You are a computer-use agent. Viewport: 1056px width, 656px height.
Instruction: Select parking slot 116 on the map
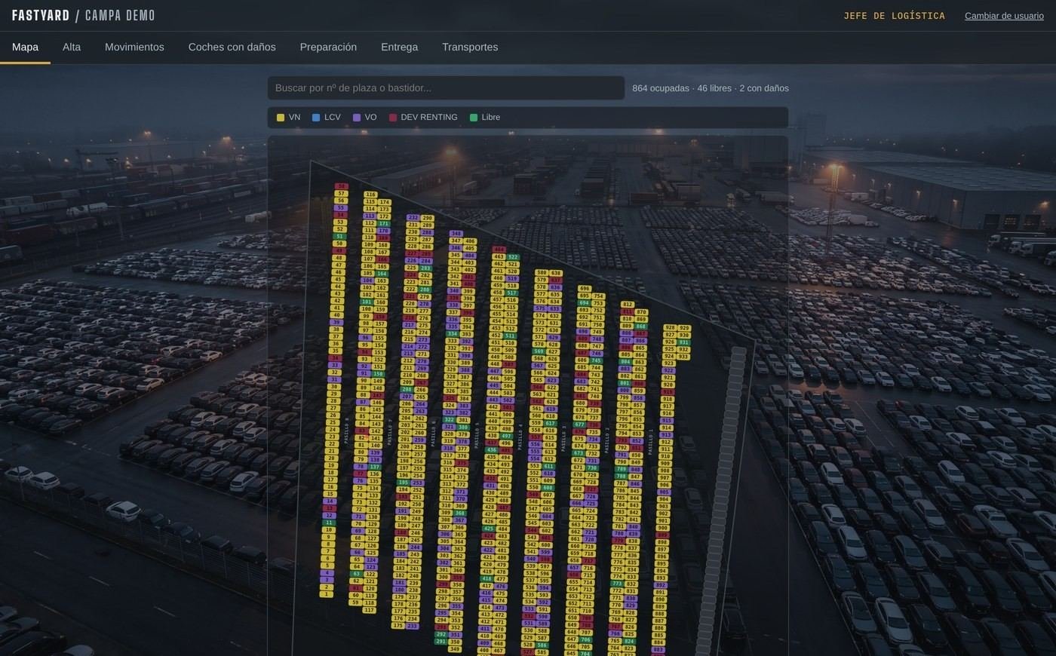pyautogui.click(x=370, y=195)
